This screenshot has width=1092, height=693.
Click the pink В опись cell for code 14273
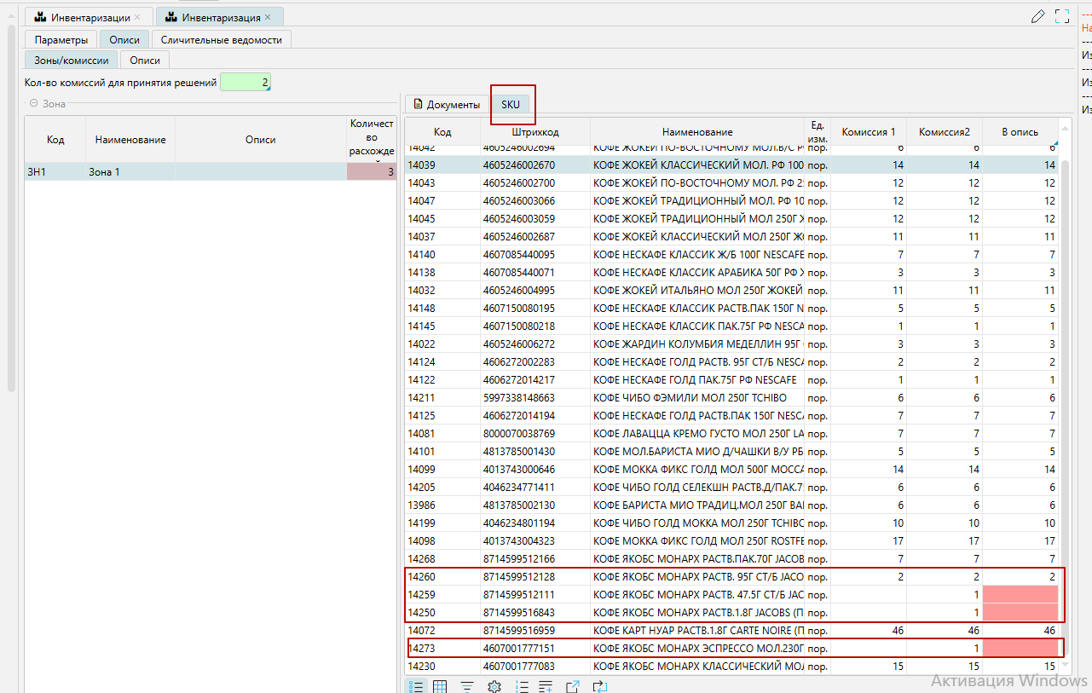click(1020, 649)
